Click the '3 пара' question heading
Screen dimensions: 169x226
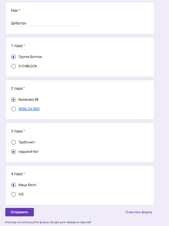(17, 131)
